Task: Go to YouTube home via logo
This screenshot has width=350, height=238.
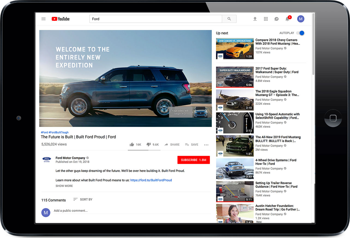Action: click(x=61, y=19)
